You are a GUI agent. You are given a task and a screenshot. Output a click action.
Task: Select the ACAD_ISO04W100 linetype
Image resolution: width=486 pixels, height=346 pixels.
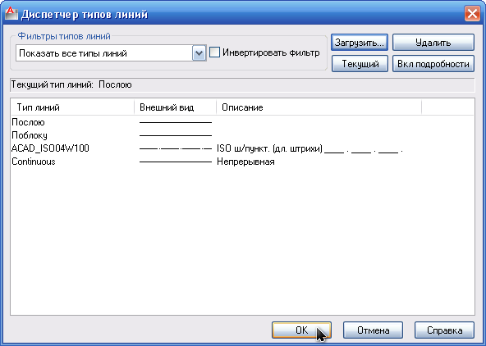click(50, 148)
